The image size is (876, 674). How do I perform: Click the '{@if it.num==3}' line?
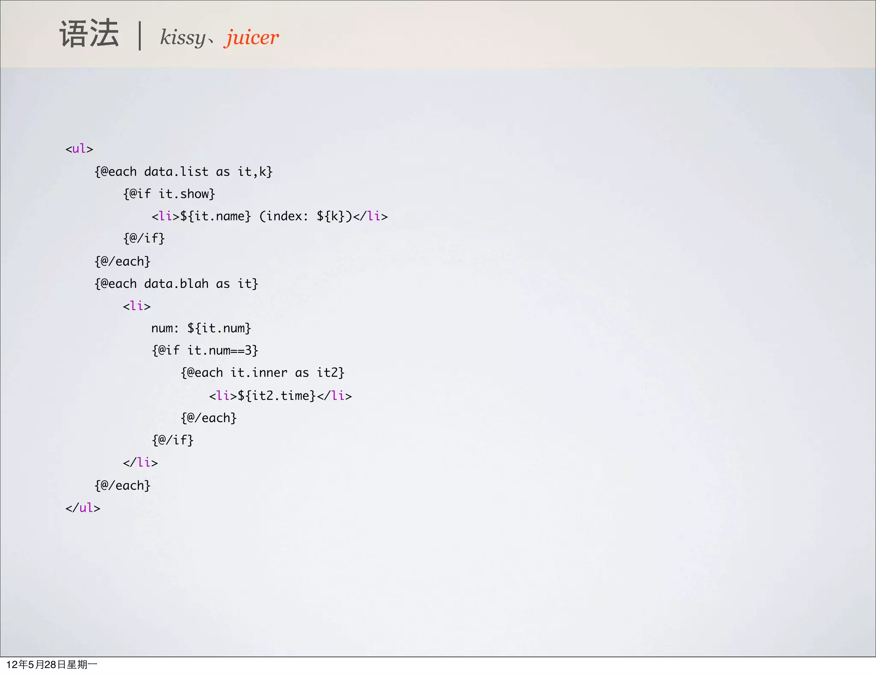(205, 351)
